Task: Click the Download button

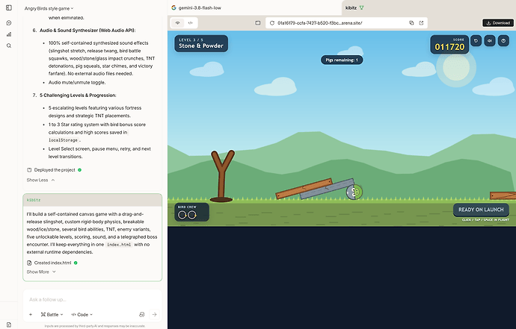Action: [498, 23]
